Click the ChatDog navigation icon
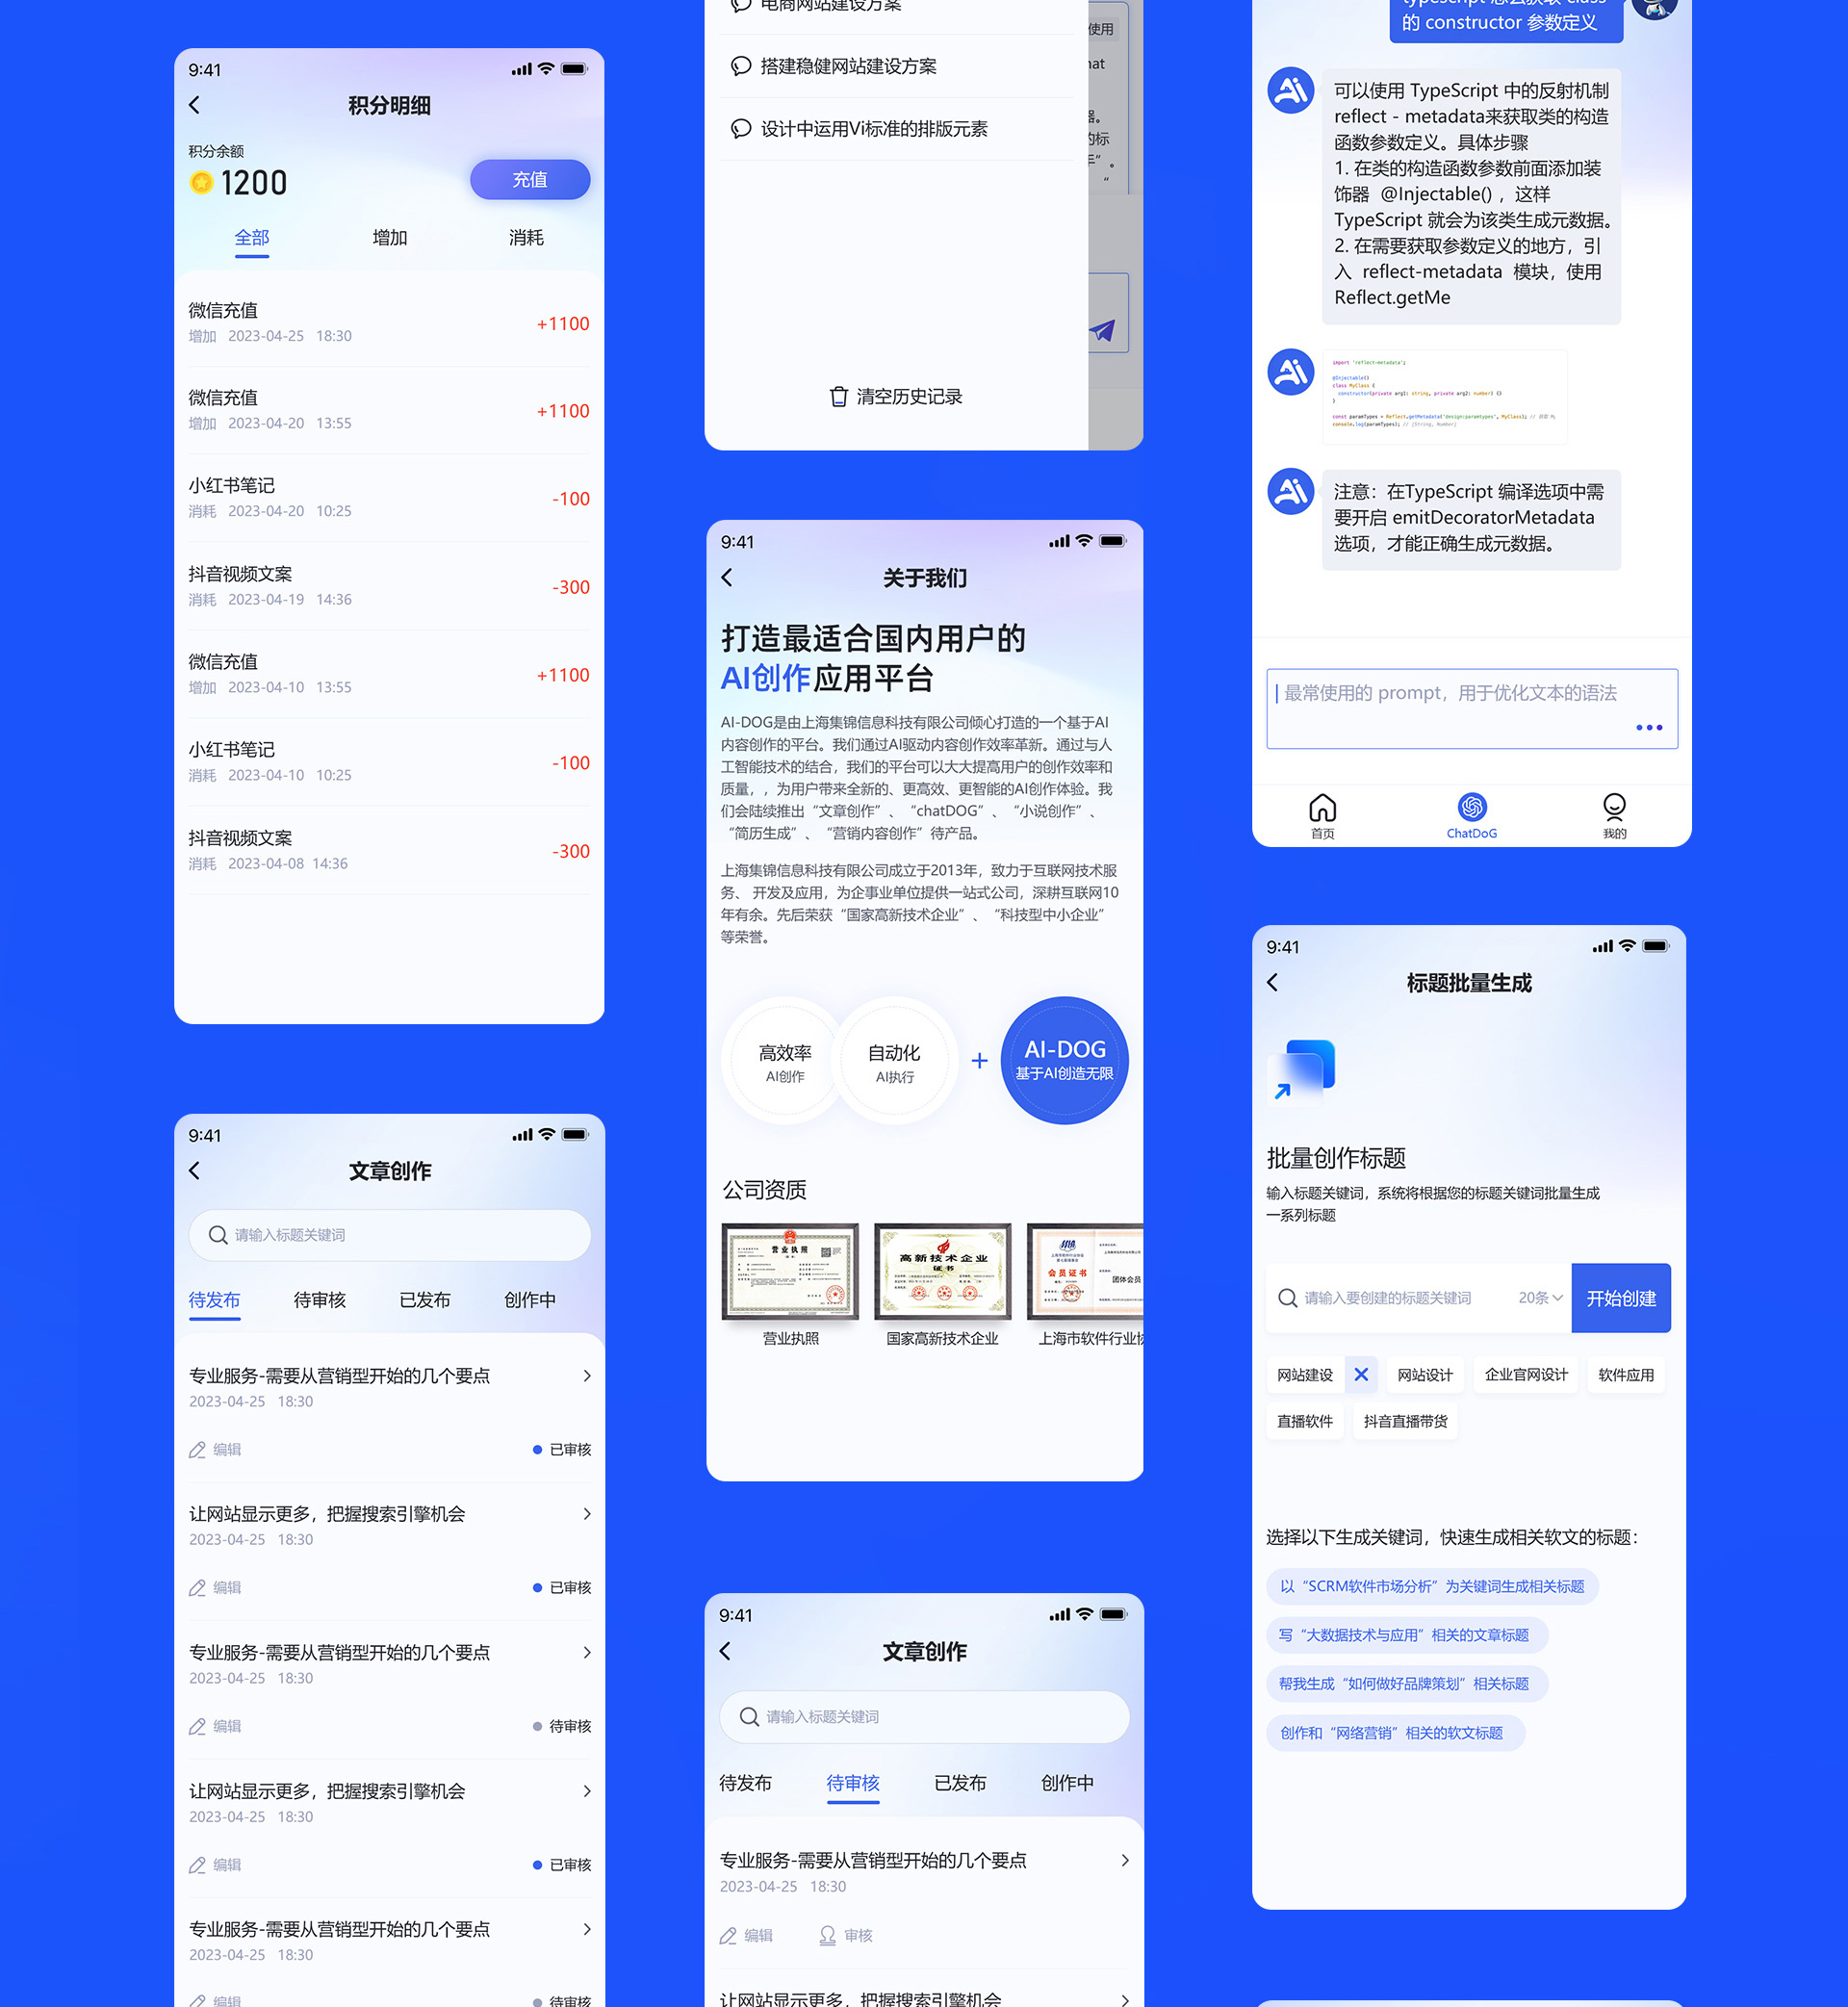This screenshot has width=1848, height=2007. (x=1467, y=806)
